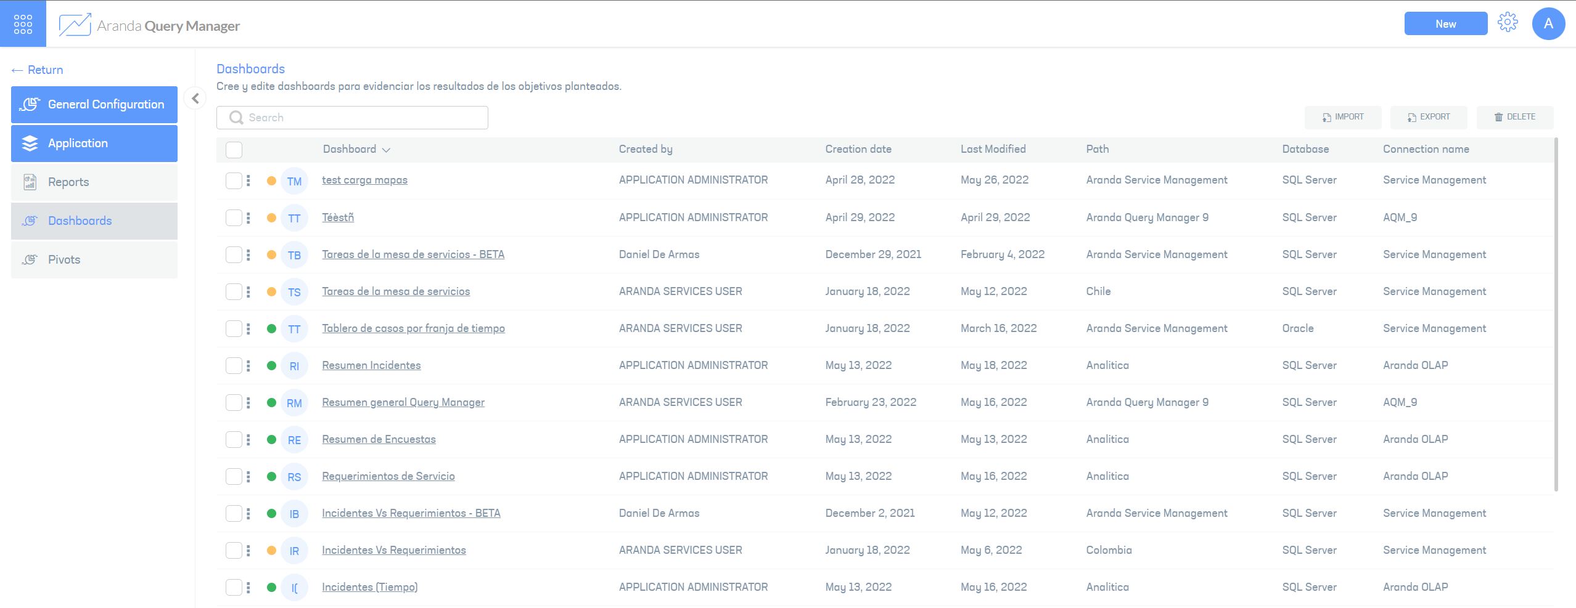Open General Configuration section
1576x608 pixels.
[x=94, y=105]
